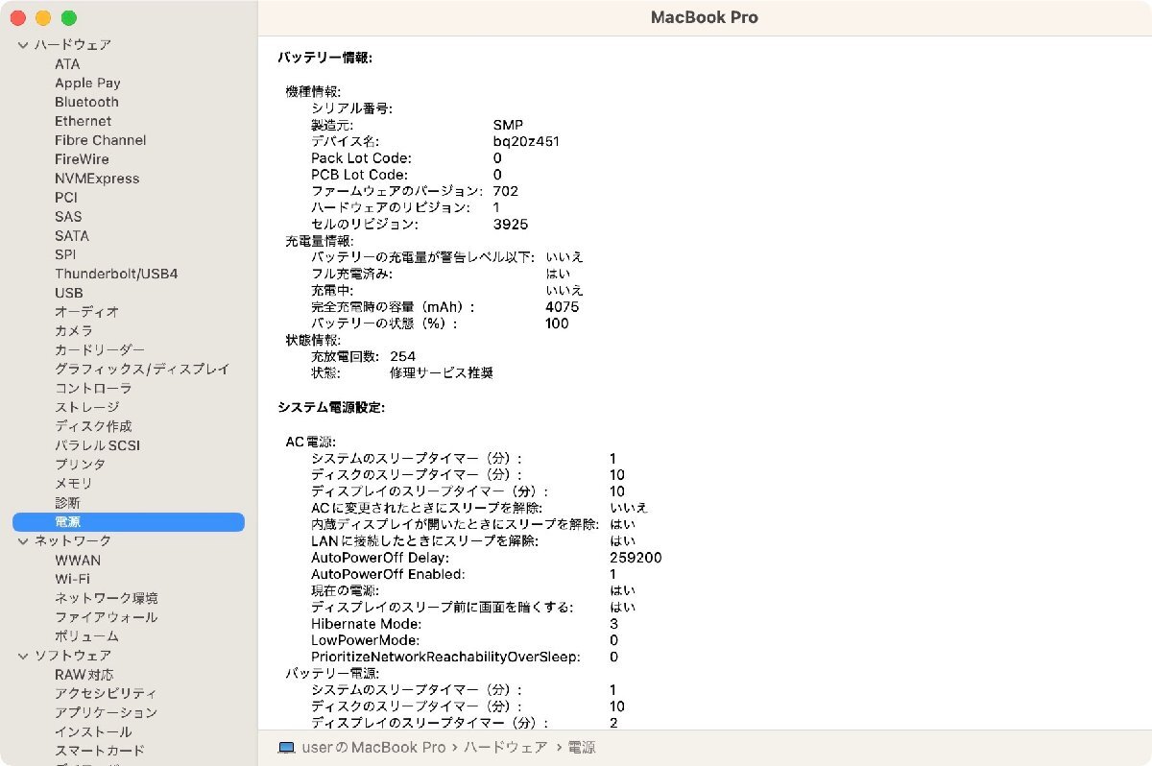This screenshot has width=1152, height=766.
Task: Select Ethernet in the sidebar
Action: pyautogui.click(x=83, y=121)
